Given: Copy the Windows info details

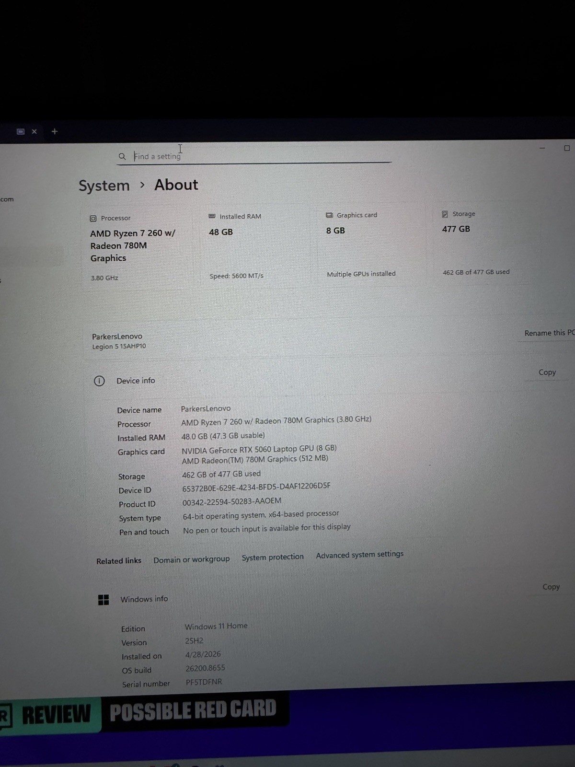Looking at the screenshot, I should pos(551,587).
